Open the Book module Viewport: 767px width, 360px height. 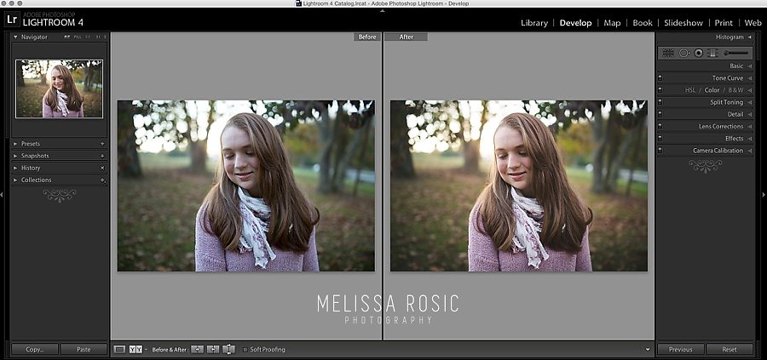coord(643,23)
